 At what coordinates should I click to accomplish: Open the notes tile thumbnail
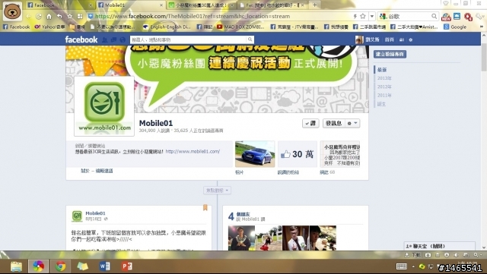pos(340,154)
